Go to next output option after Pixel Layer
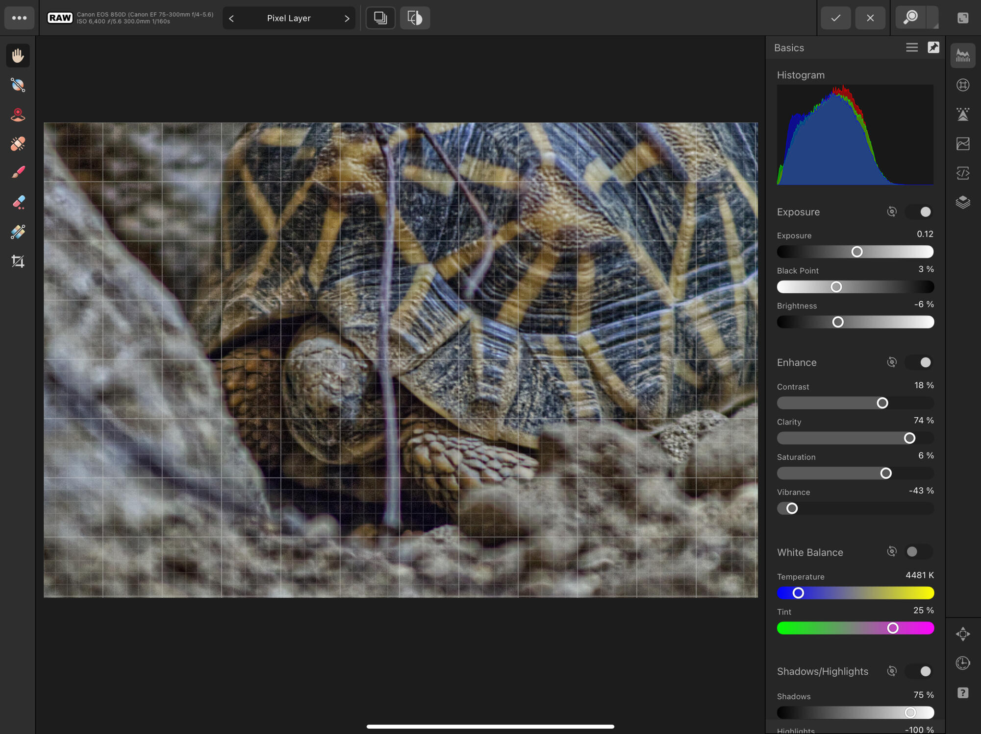This screenshot has width=981, height=734. (x=347, y=19)
